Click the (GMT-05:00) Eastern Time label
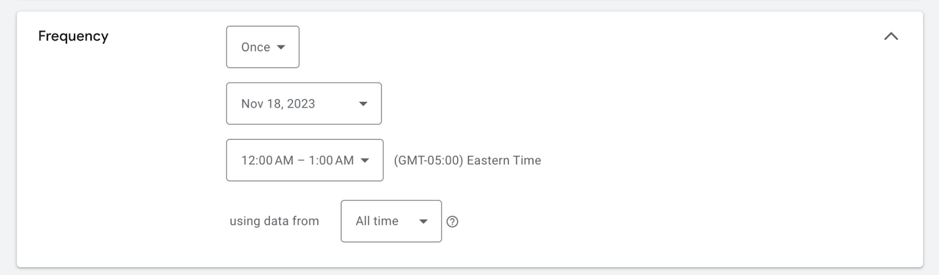This screenshot has width=939, height=275. [x=467, y=161]
